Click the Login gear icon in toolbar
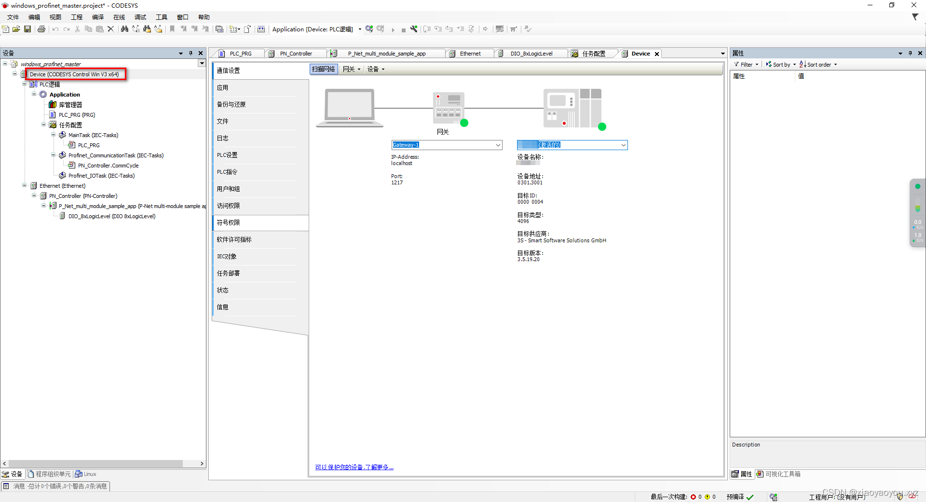The width and height of the screenshot is (926, 502). (369, 29)
